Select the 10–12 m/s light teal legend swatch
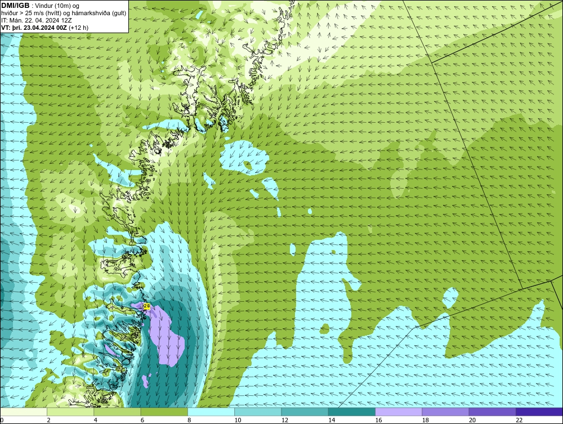Screen dimensions: 563x424 point(258,412)
